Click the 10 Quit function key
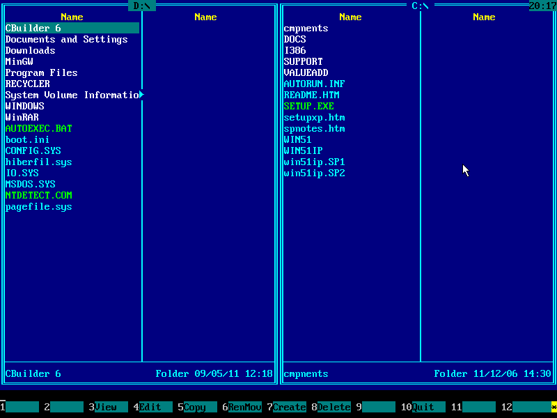 [x=423, y=407]
